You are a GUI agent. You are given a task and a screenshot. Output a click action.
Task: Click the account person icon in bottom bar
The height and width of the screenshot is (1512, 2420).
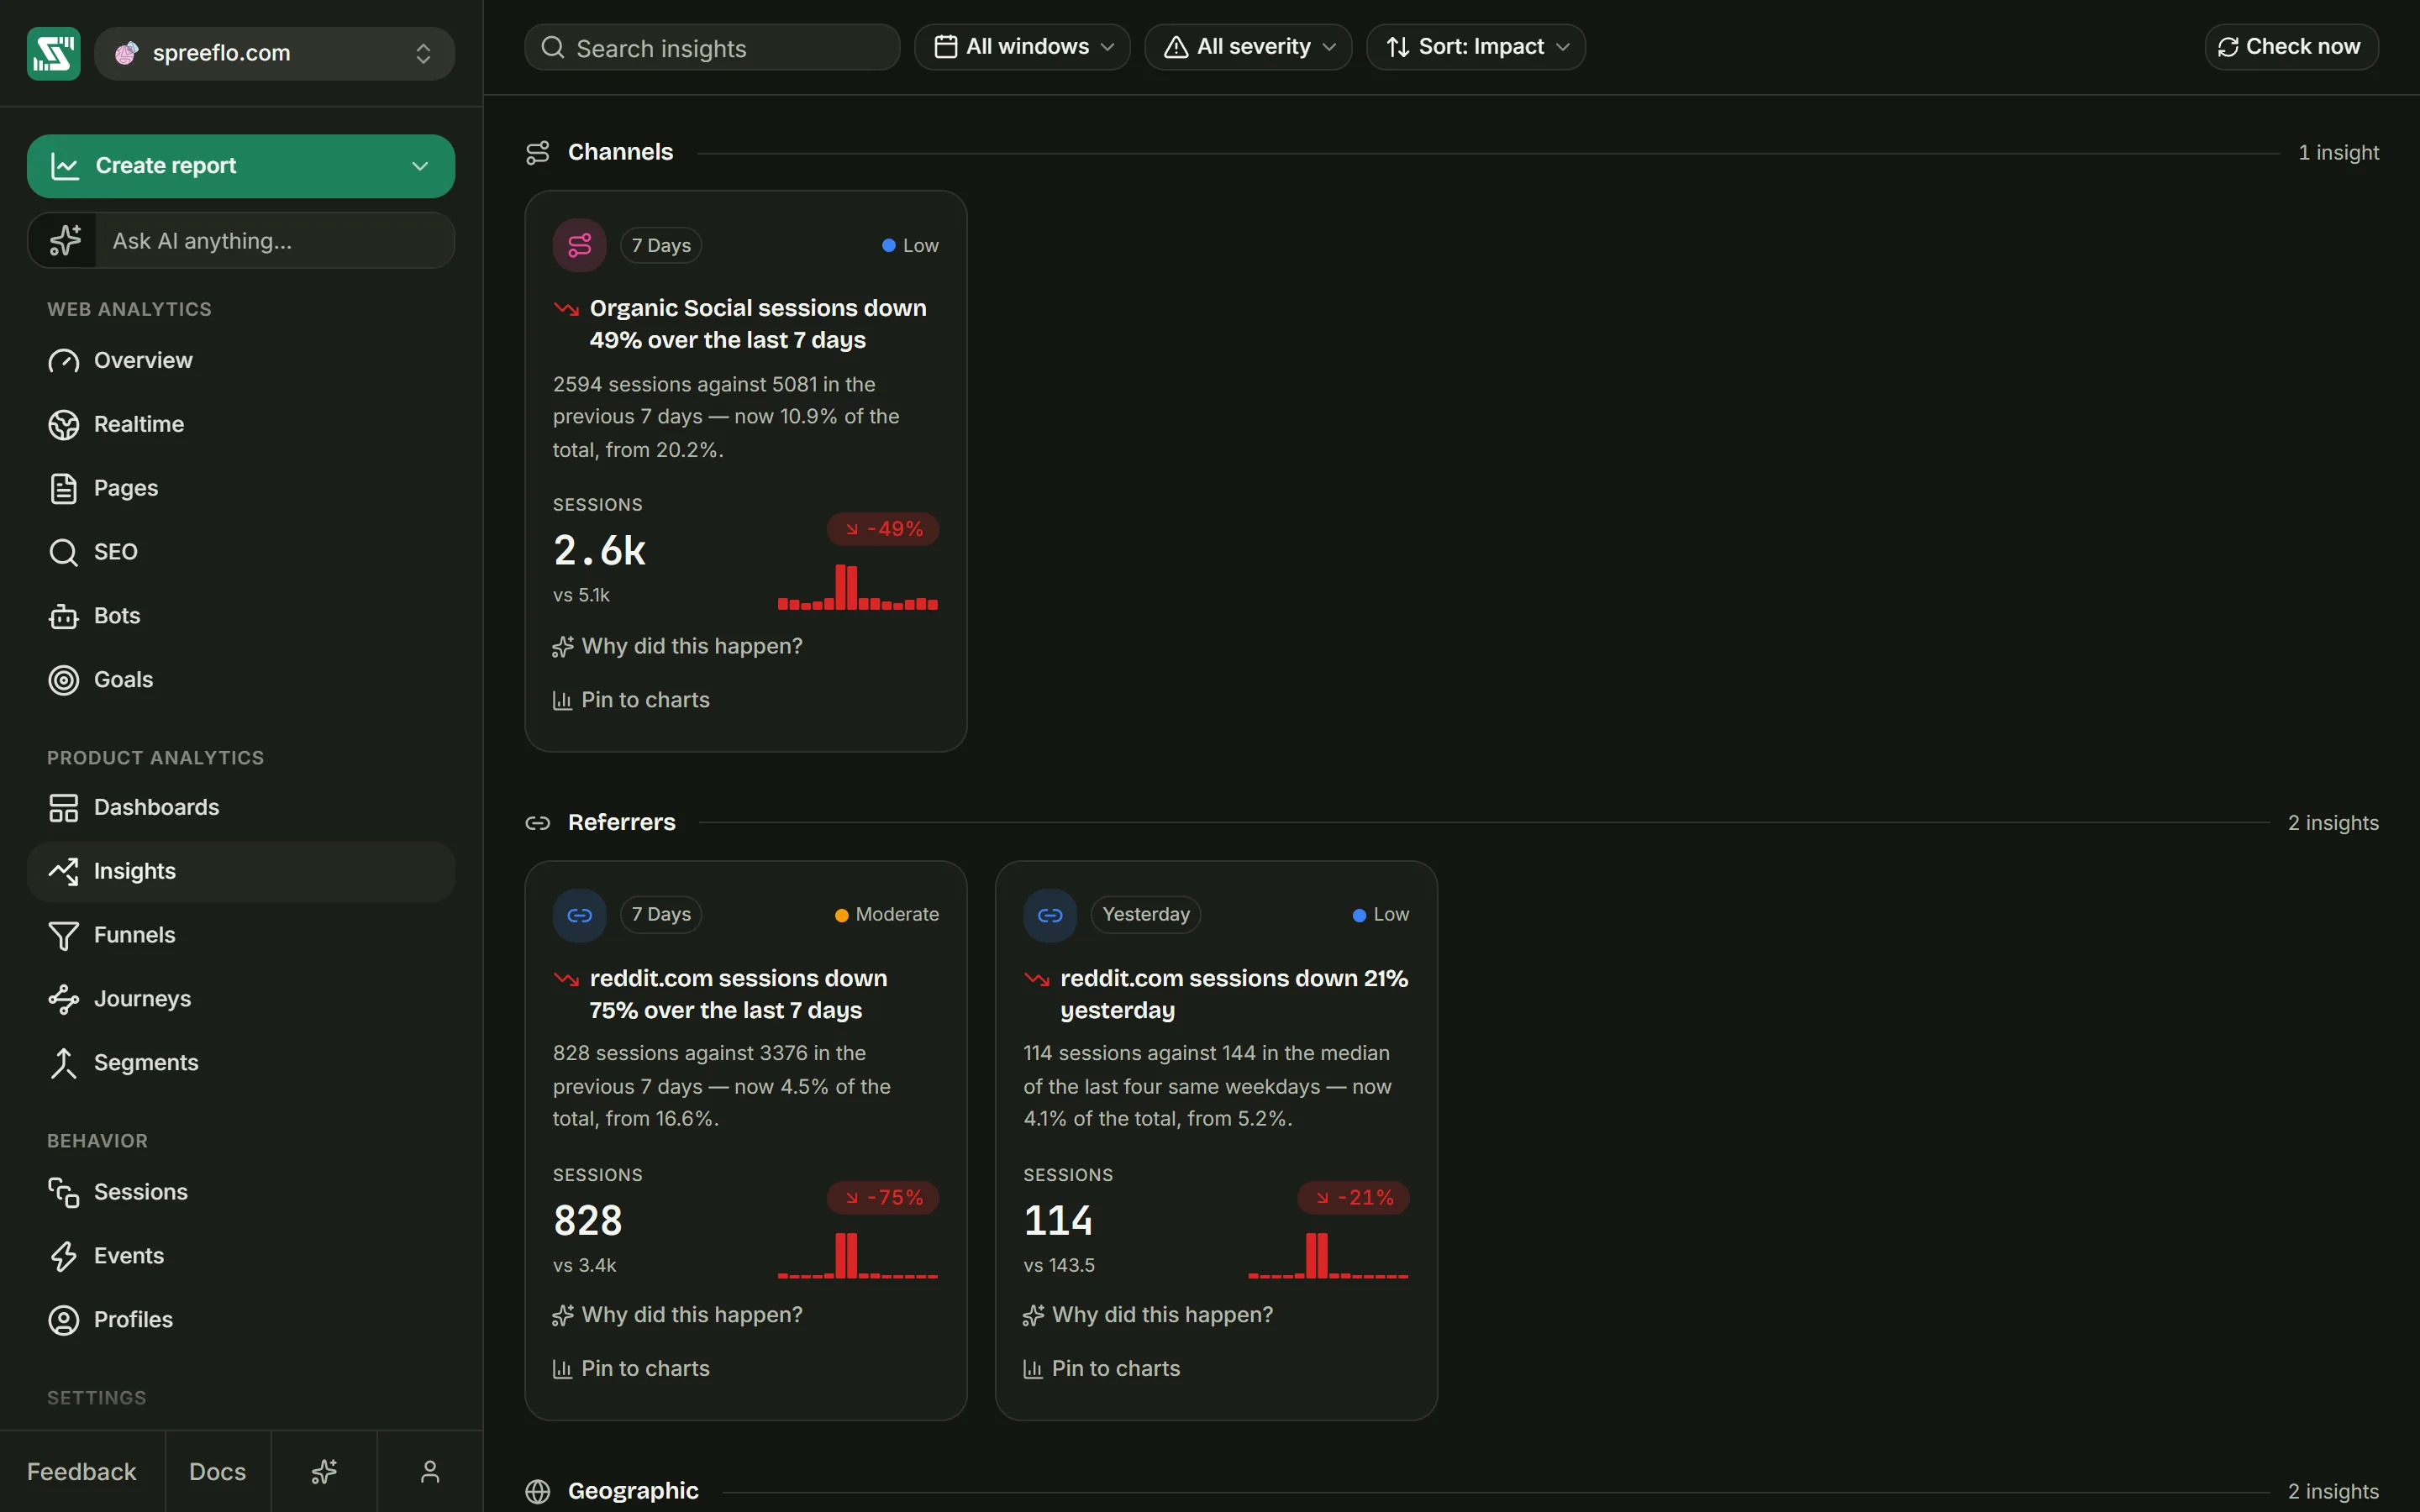click(x=430, y=1472)
